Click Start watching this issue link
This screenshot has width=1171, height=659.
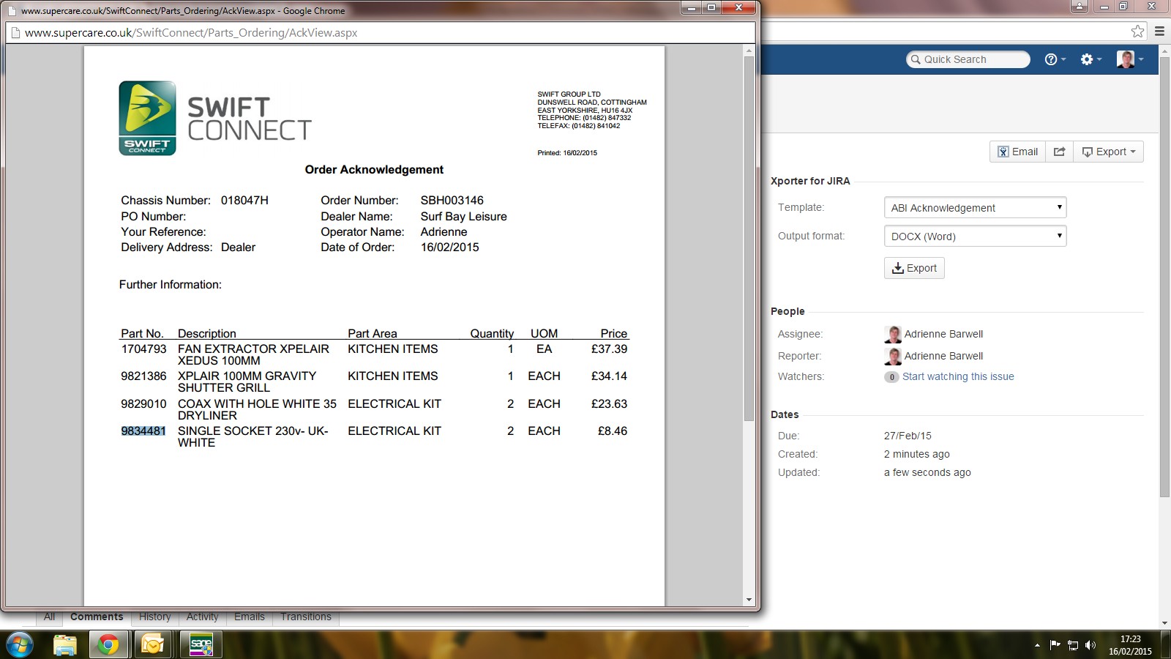coord(958,376)
